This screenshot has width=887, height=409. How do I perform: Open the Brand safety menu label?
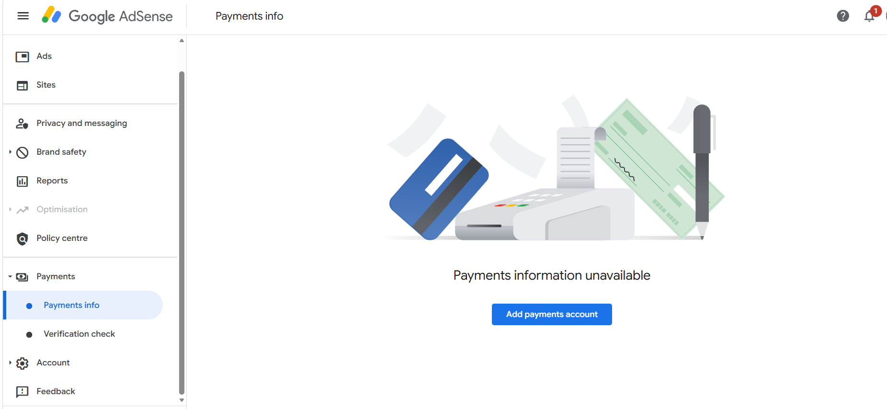[x=61, y=152]
